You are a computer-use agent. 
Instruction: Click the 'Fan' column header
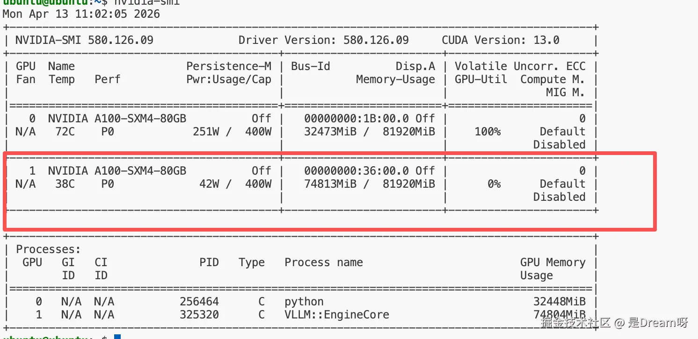tap(25, 79)
